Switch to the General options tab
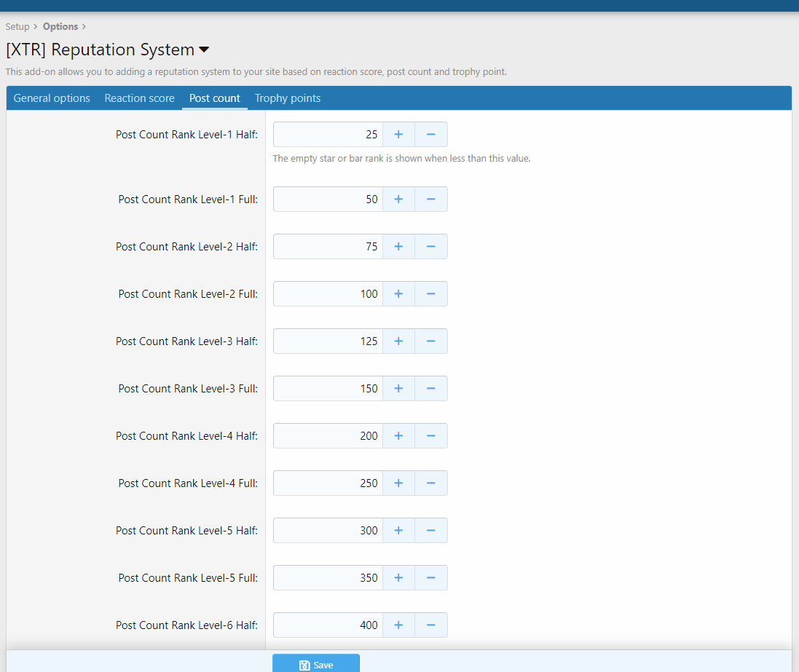 (x=52, y=98)
